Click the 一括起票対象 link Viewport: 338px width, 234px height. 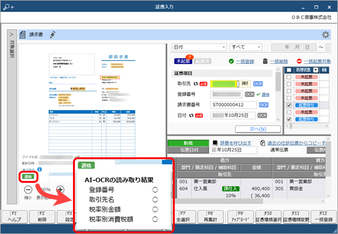coord(318,61)
